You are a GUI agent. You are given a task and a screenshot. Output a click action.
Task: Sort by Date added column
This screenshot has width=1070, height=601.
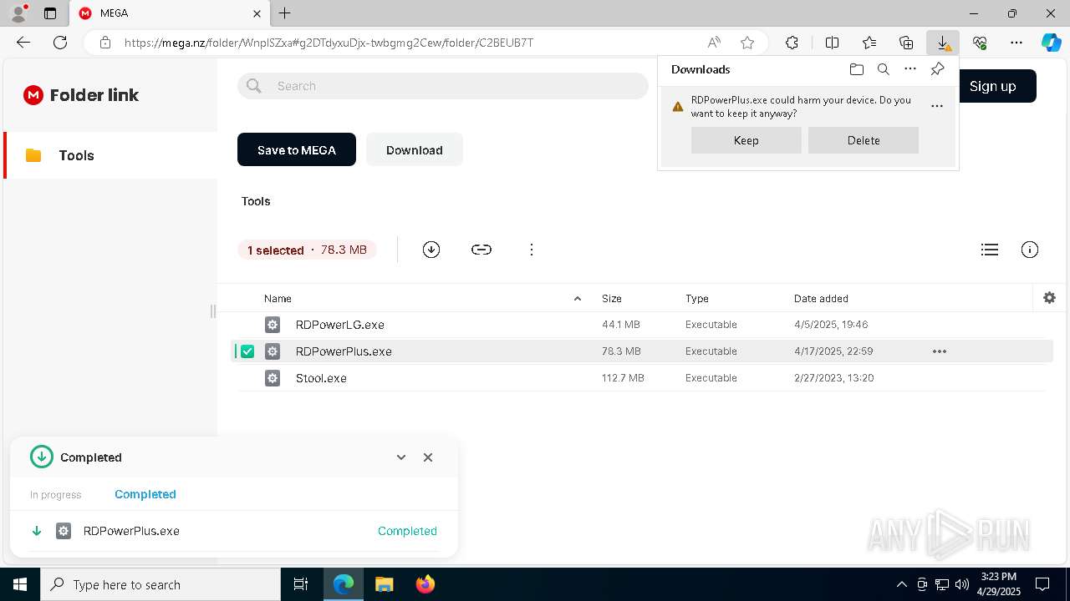821,299
